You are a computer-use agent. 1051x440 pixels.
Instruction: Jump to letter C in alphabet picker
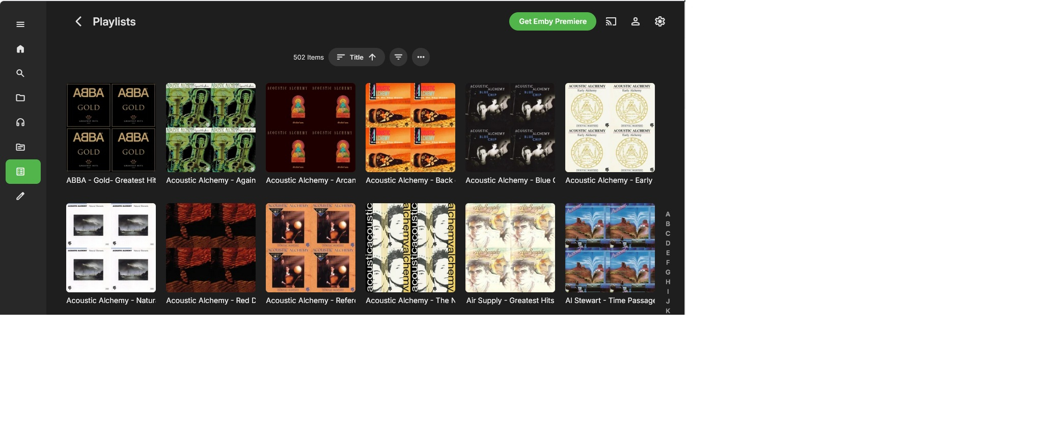tap(668, 234)
